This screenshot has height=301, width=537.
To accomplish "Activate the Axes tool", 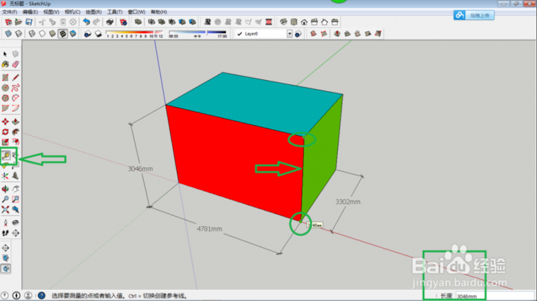I will pyautogui.click(x=5, y=175).
